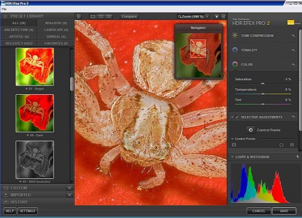Adjust the Temperature slider handle
The image size is (302, 218).
click(x=263, y=94)
